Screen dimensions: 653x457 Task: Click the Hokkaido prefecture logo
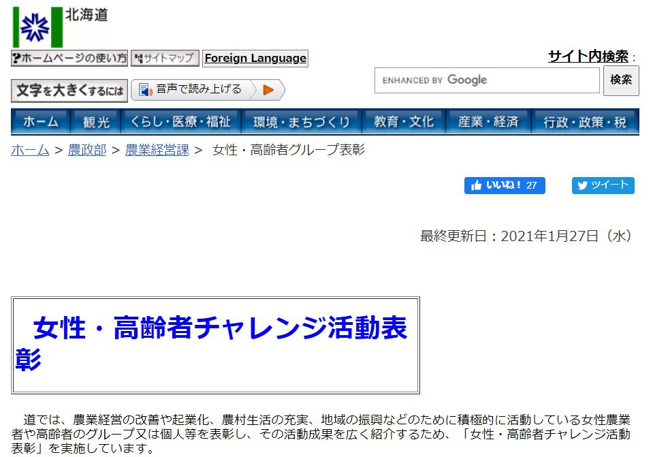click(38, 27)
